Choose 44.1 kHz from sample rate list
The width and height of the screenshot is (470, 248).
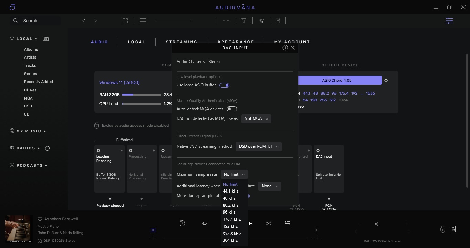[231, 191]
